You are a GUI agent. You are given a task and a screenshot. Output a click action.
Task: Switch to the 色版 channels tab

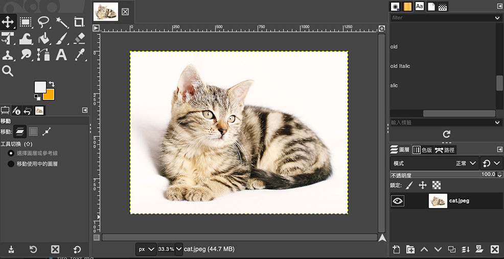[422, 150]
